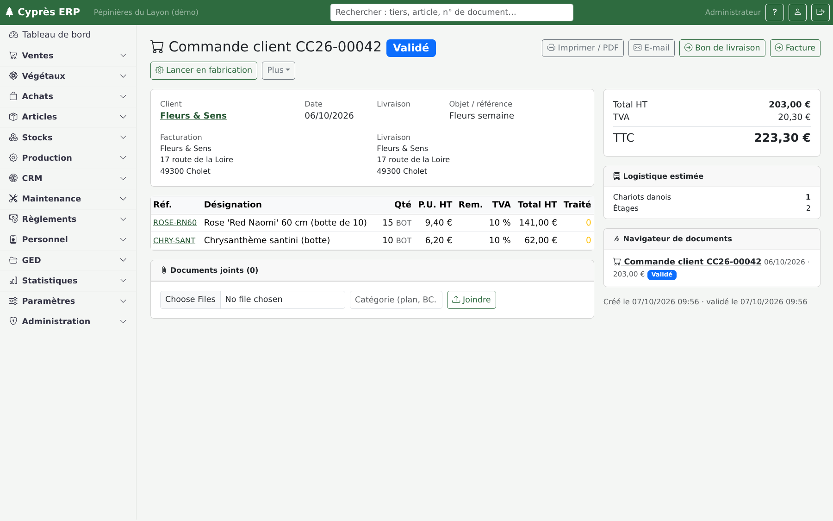Expand the Maintenance section chevron
The height and width of the screenshot is (521, 833).
tap(123, 199)
